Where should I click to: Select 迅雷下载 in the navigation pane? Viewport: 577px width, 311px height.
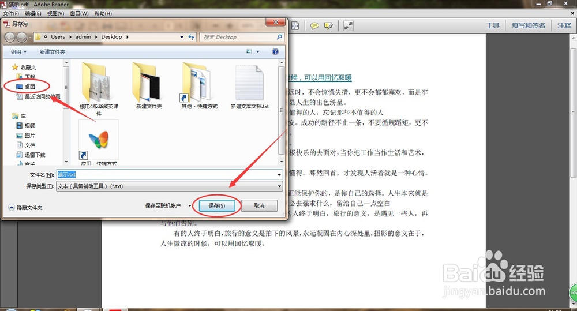pyautogui.click(x=31, y=155)
